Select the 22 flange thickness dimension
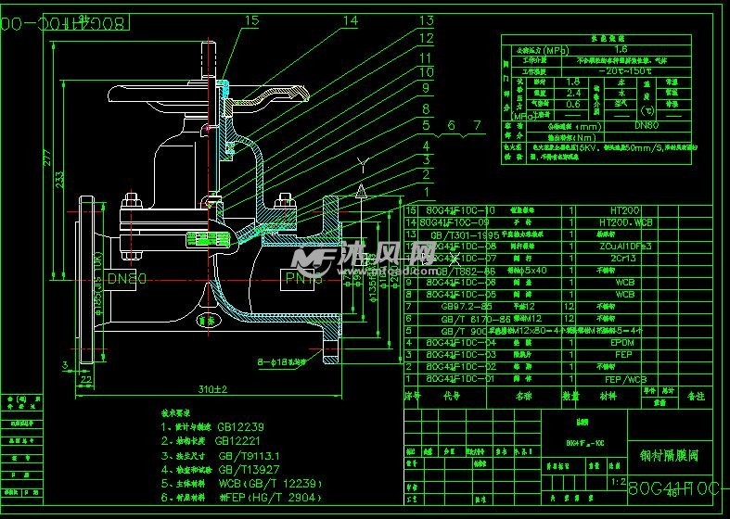730x519 pixels. pos(86,379)
